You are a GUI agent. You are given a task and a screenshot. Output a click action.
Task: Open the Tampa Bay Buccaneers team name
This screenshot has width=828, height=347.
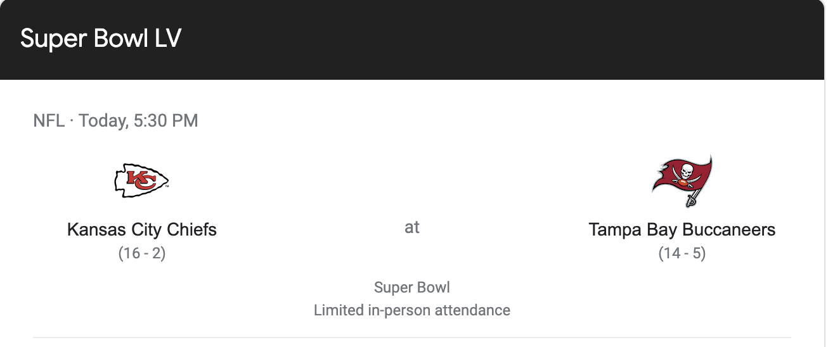[682, 229]
